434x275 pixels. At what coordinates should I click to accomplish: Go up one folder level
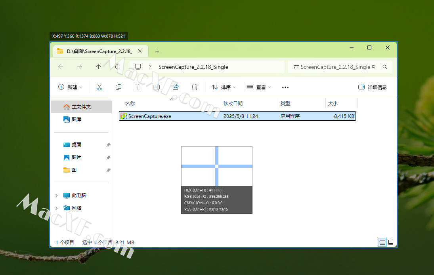click(x=98, y=66)
